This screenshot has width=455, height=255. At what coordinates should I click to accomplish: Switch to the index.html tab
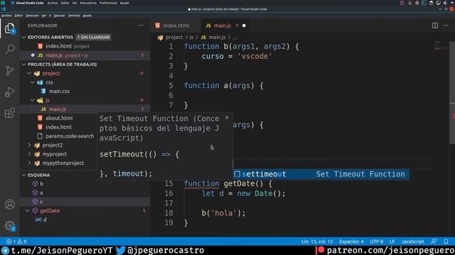(x=176, y=25)
